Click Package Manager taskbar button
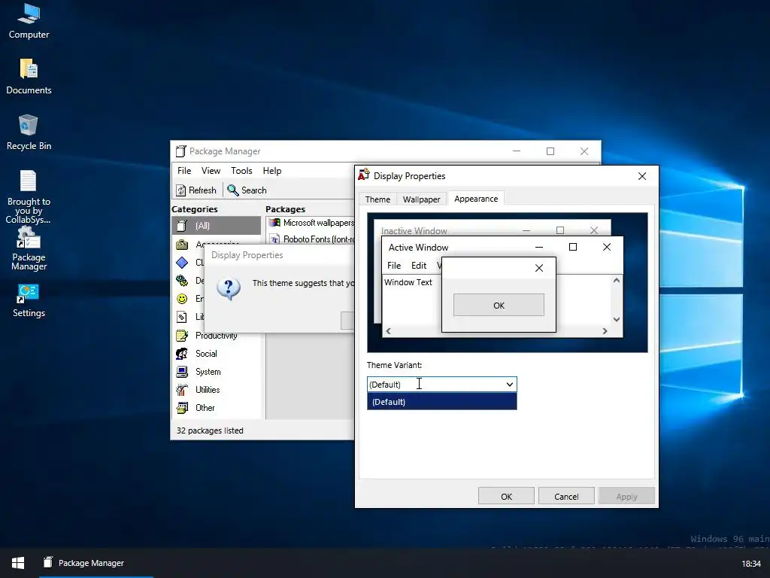 tap(96, 563)
